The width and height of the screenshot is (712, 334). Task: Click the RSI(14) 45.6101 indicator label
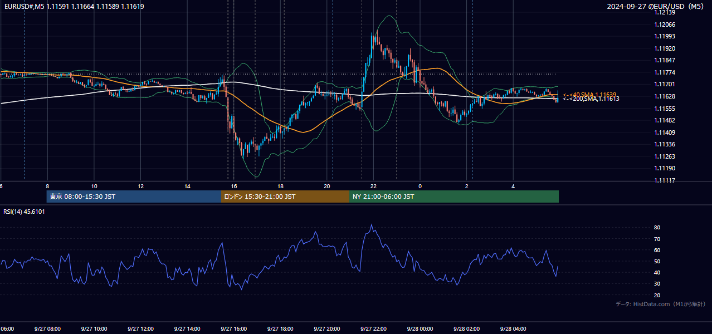[25, 212]
